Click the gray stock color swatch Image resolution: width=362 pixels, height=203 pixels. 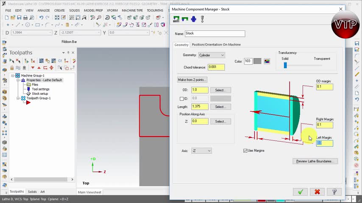(257, 61)
